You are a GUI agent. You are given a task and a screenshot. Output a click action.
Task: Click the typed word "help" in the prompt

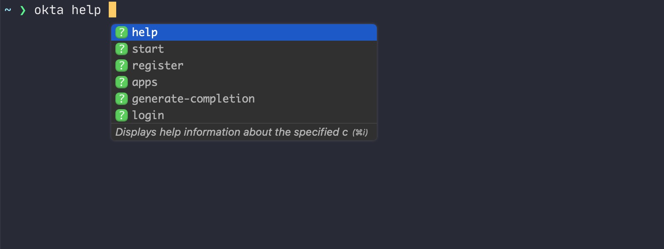[x=86, y=10]
